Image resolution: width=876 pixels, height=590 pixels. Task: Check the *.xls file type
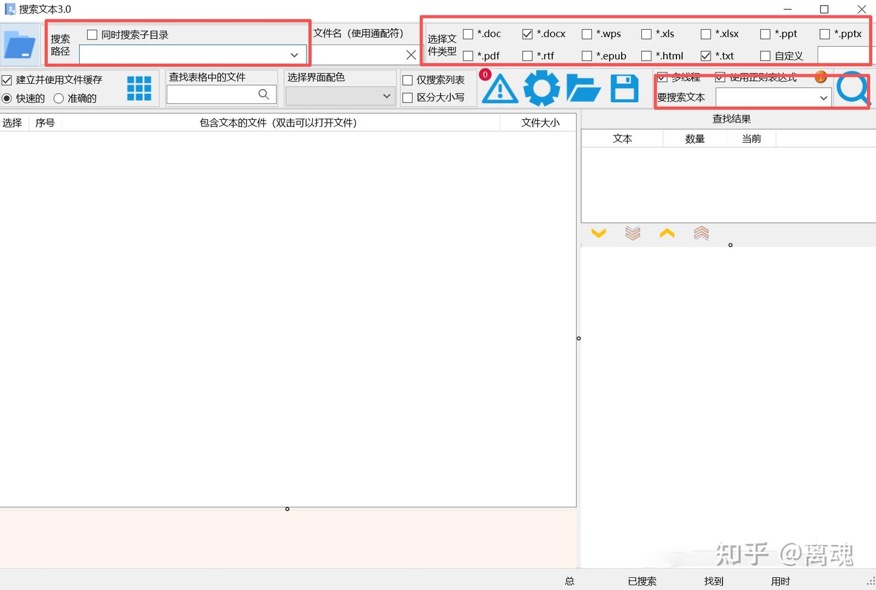coord(647,34)
